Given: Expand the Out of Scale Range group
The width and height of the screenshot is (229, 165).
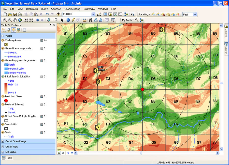Looking at the screenshot, I should (x=3, y=141).
